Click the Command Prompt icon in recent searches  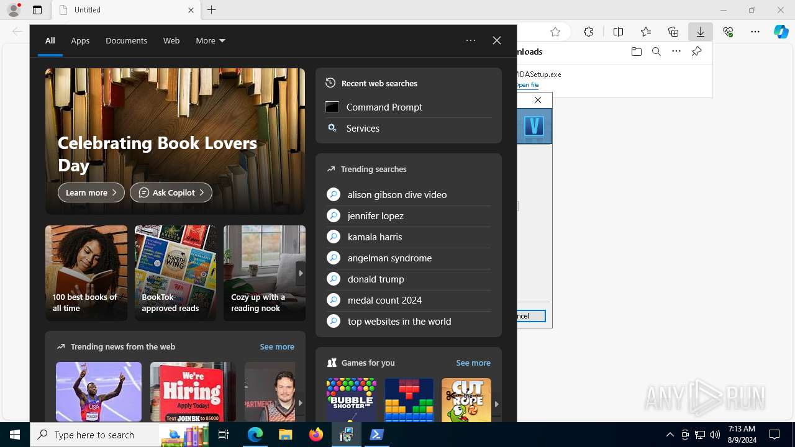click(x=332, y=107)
